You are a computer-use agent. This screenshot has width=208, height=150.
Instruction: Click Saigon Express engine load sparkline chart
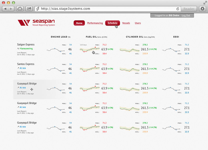pyautogui.click(x=55, y=49)
